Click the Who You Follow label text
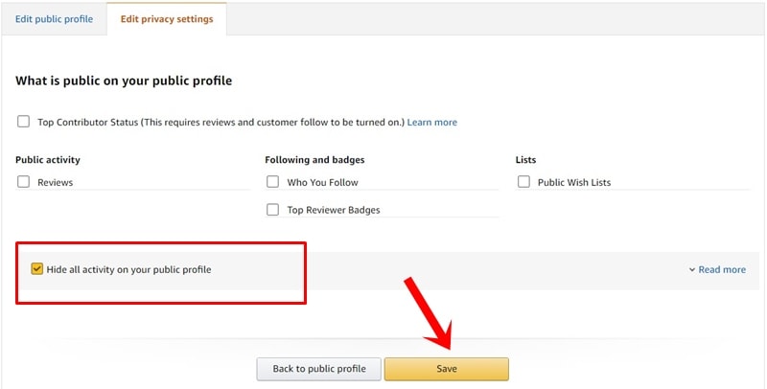Viewport: 767px width, 389px height. (322, 182)
